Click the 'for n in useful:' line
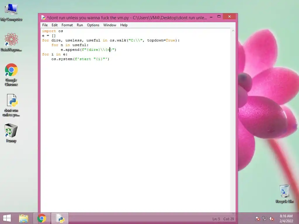Screen dimensions: 299x224 (70, 45)
